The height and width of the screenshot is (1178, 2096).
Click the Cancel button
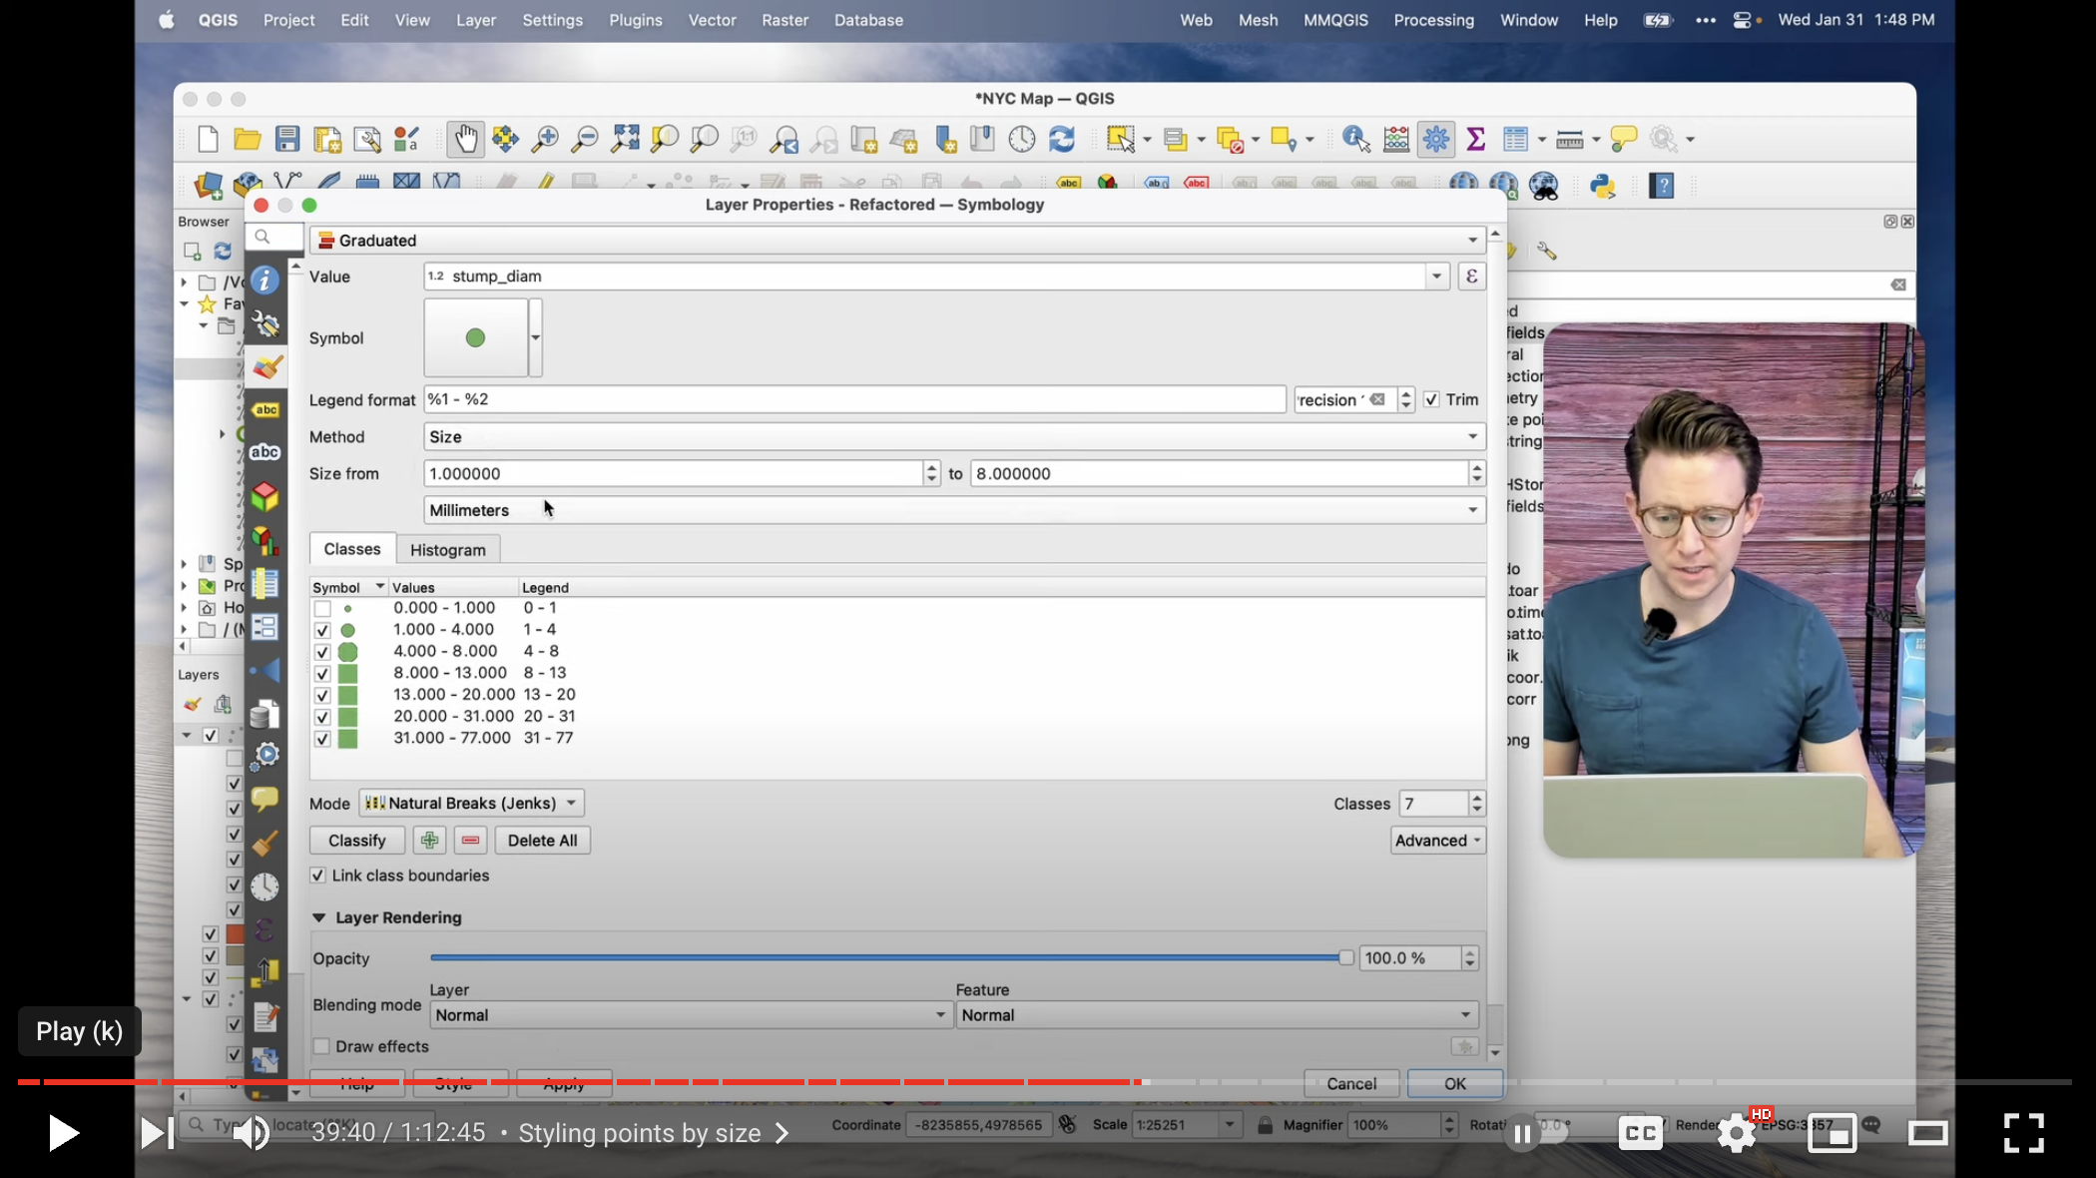pyautogui.click(x=1351, y=1084)
